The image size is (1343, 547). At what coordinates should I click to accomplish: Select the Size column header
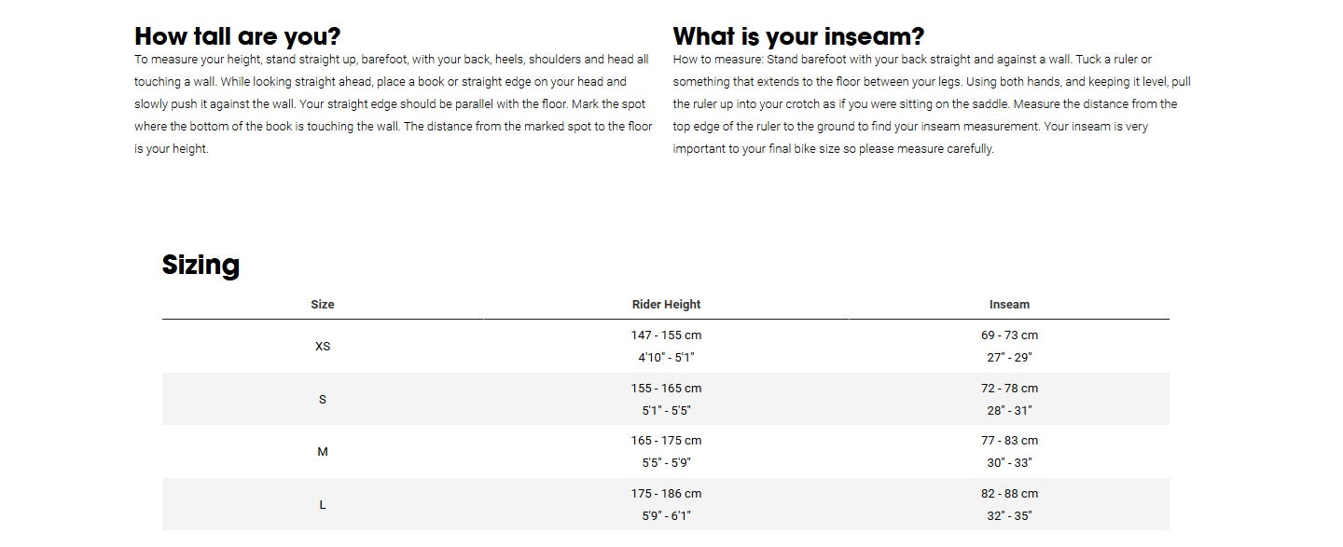pyautogui.click(x=323, y=305)
